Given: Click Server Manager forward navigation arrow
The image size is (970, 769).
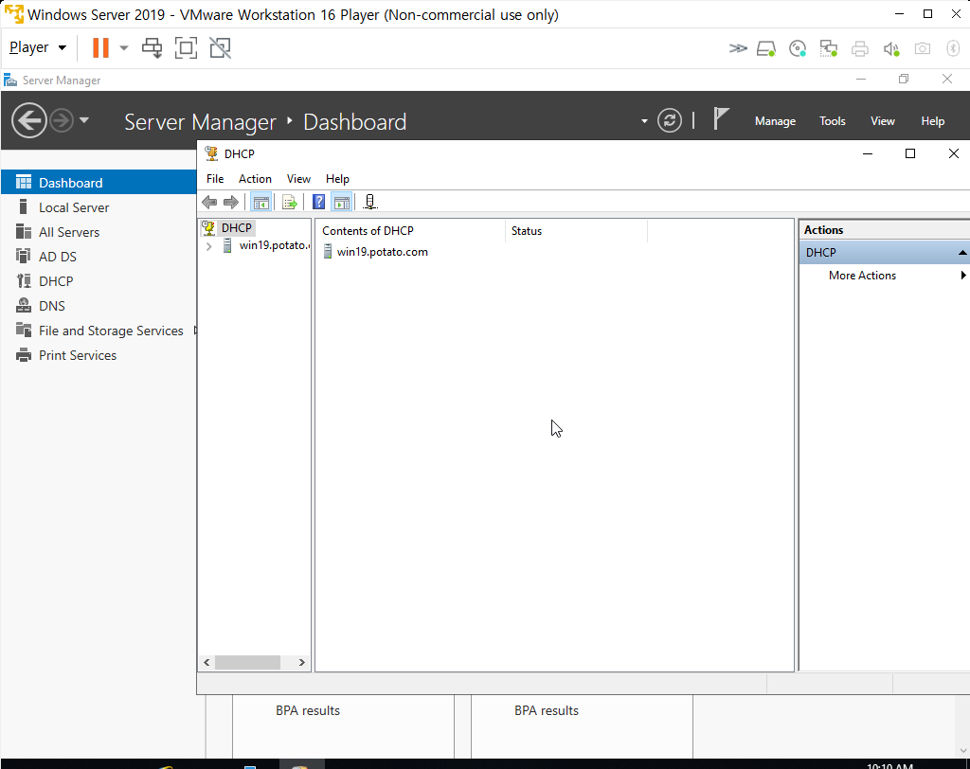Looking at the screenshot, I should click(x=62, y=120).
